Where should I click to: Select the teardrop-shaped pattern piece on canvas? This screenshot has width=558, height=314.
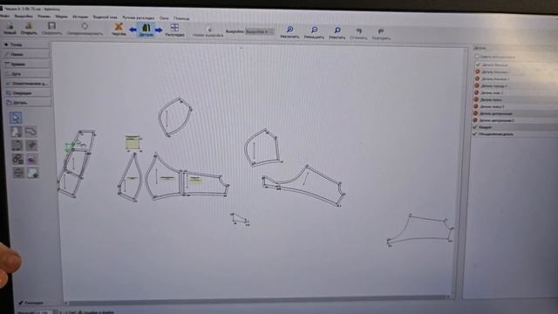tap(130, 177)
